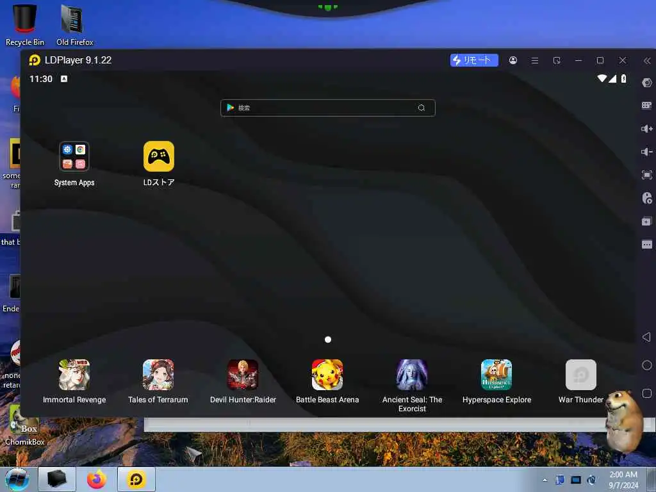Screen dimensions: 656x492
Task: Click the APK install sidebar icon
Action: click(647, 198)
